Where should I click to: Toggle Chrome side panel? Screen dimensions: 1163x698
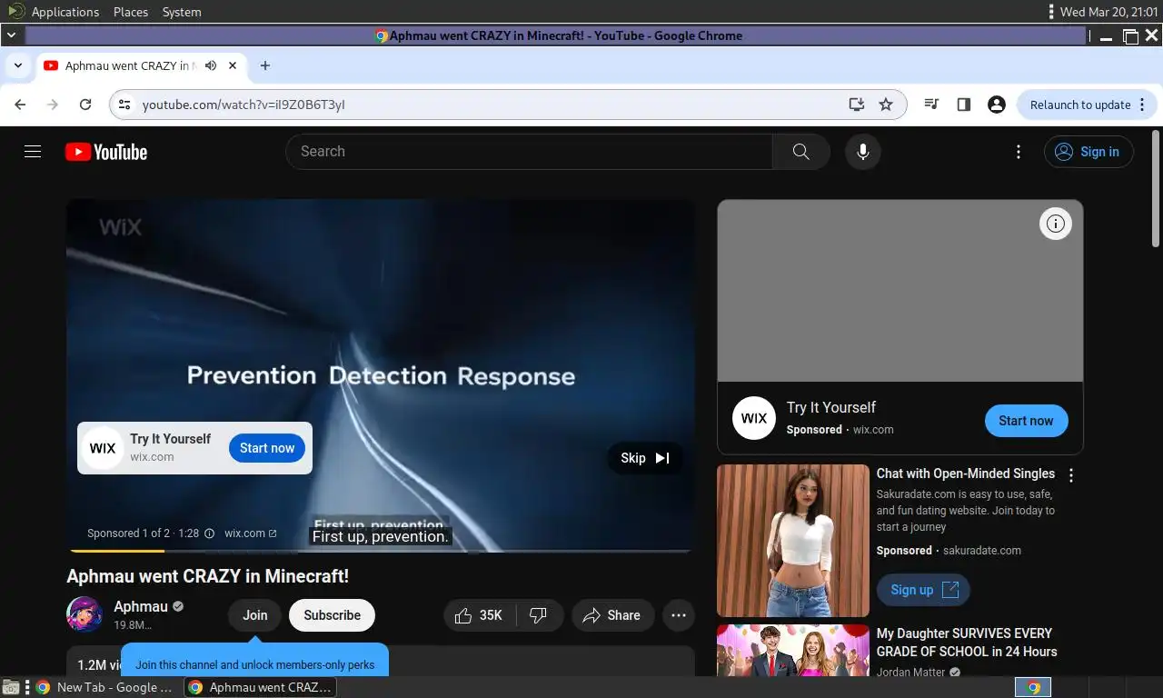coord(964,105)
